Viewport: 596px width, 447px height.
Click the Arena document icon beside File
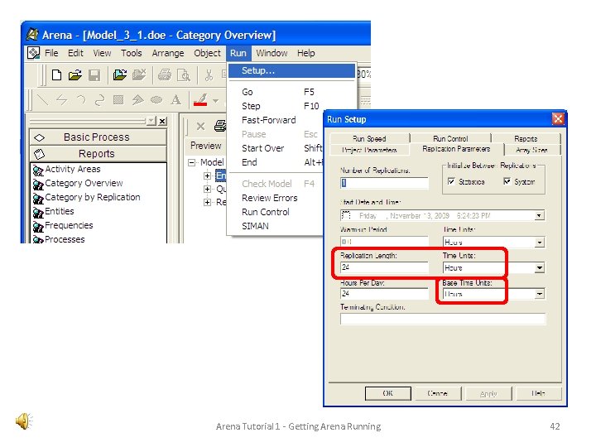[33, 53]
